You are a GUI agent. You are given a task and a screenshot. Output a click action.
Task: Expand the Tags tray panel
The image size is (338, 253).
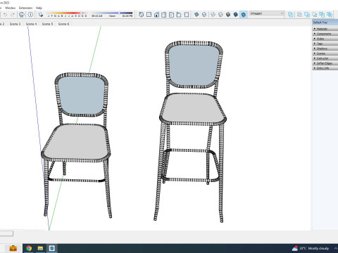click(325, 44)
